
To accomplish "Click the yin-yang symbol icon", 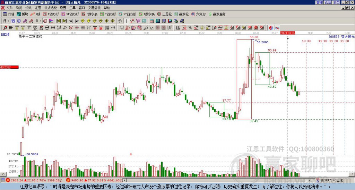I will tap(271, 28).
